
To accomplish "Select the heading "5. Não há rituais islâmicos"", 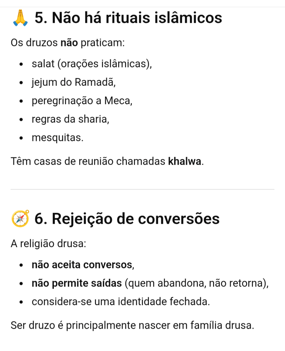I will [128, 18].
